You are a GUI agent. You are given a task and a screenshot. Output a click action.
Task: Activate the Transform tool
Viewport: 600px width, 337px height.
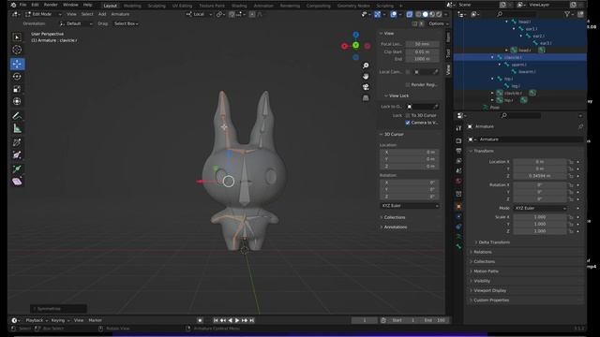coord(17,101)
